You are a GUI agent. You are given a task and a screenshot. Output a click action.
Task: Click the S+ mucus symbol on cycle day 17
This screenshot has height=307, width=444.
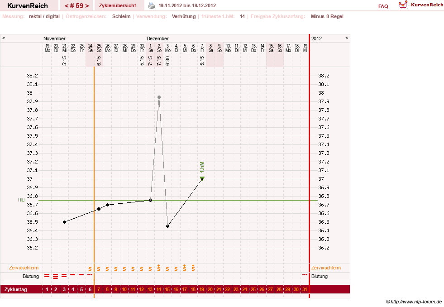click(185, 268)
